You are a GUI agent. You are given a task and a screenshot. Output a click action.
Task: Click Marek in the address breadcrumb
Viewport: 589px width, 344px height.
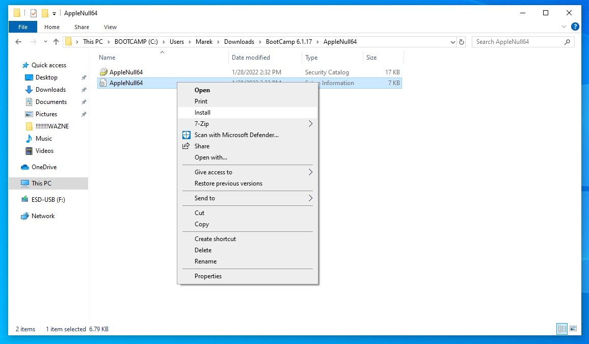click(x=204, y=42)
